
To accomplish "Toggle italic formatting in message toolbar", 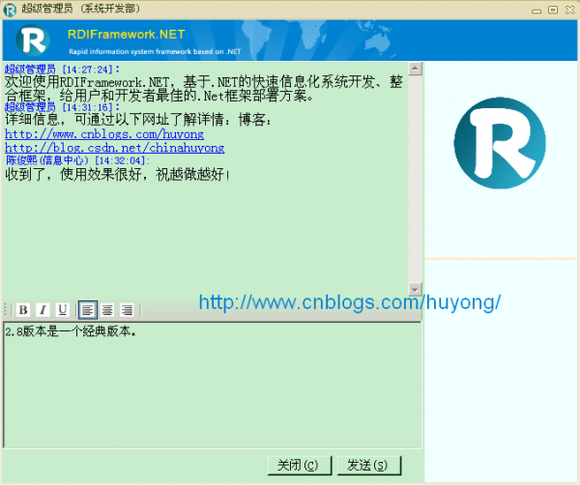I will point(43,310).
